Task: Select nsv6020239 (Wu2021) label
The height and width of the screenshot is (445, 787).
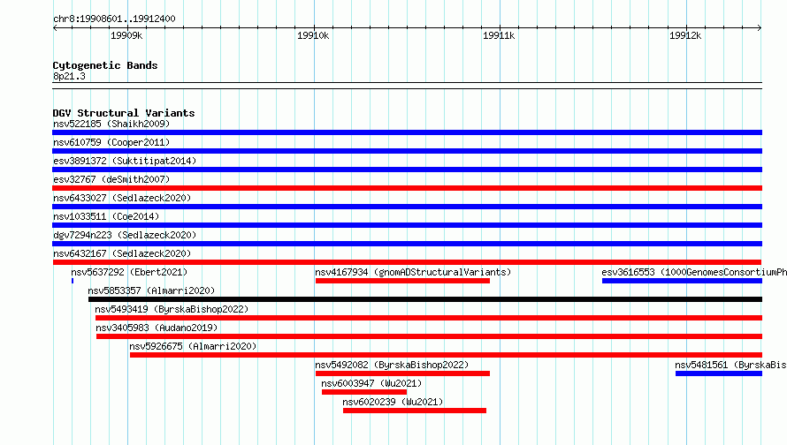Action: click(393, 402)
